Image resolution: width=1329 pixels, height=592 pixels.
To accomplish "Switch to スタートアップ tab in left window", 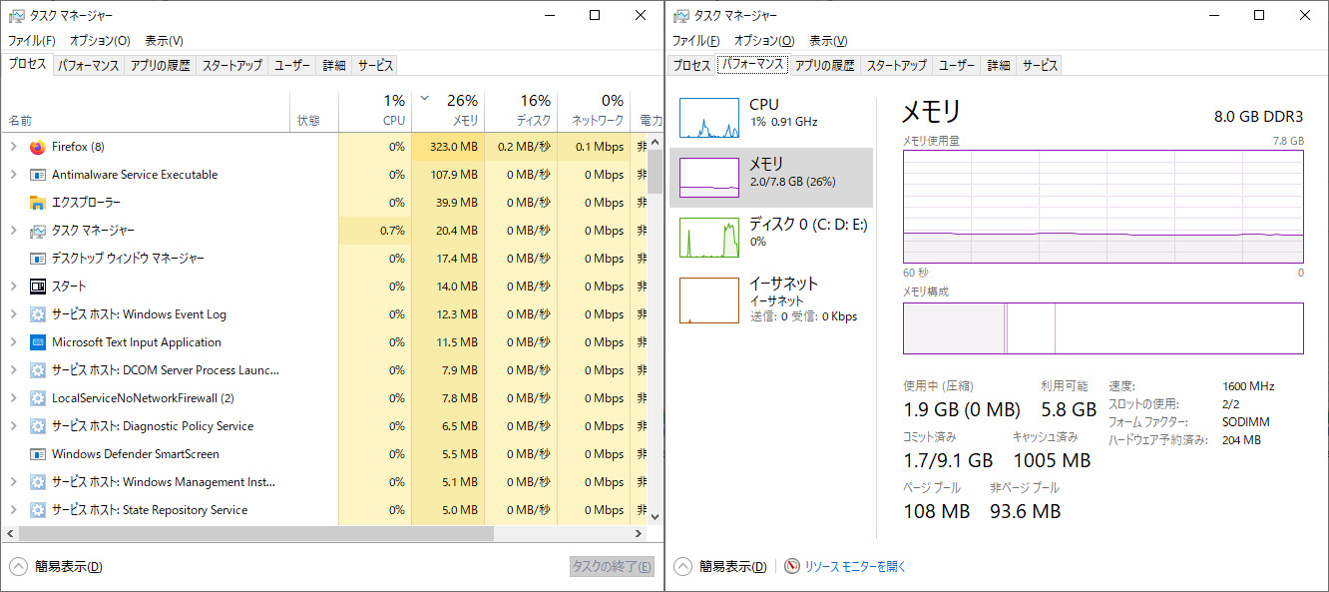I will (x=231, y=65).
